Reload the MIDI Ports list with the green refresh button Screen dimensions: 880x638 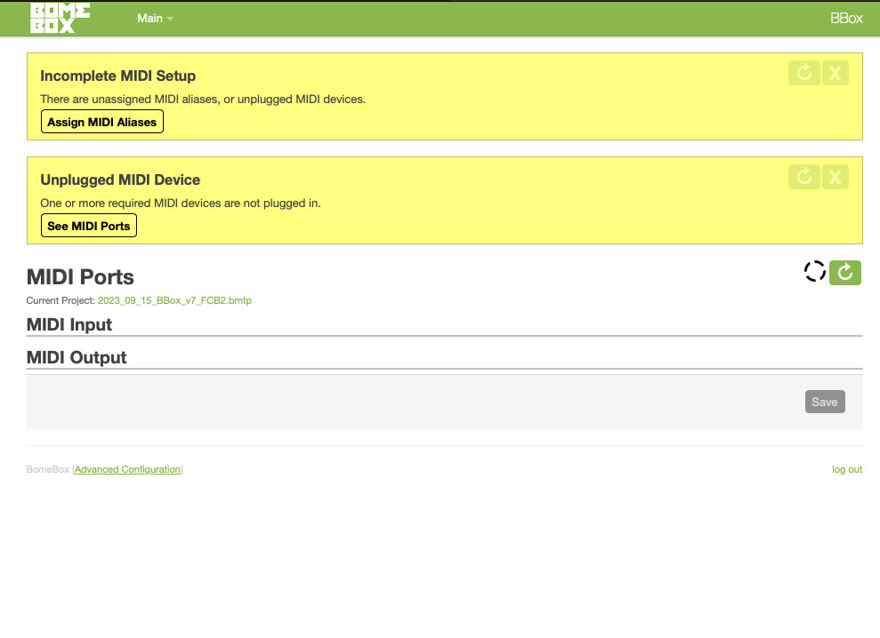pyautogui.click(x=845, y=273)
